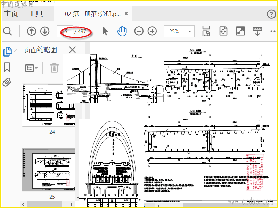This screenshot has height=208, width=278.
Task: Click the search magnifier icon
Action: point(7,31)
